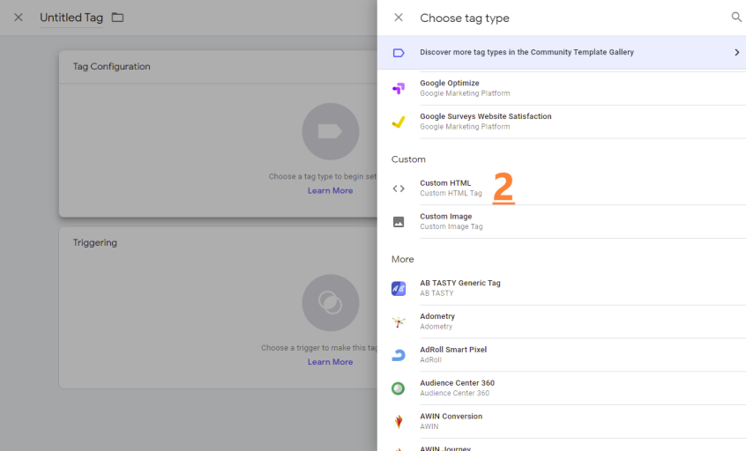Close the Choose tag type panel
The width and height of the screenshot is (746, 451).
[399, 18]
